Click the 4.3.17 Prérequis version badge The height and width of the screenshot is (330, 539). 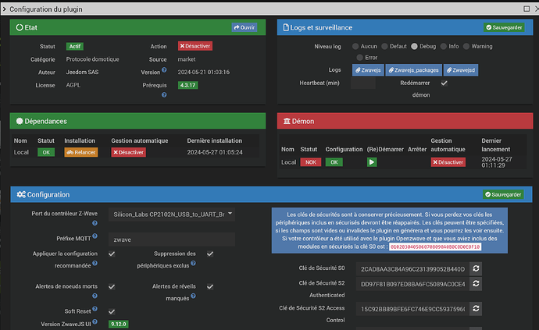(x=187, y=85)
